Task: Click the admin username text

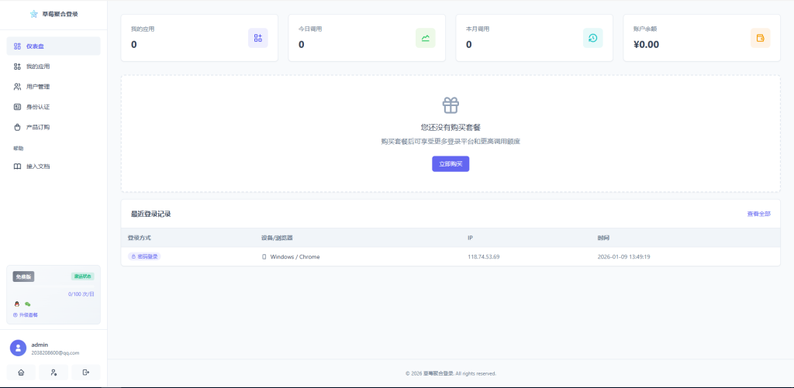Action: pos(40,345)
